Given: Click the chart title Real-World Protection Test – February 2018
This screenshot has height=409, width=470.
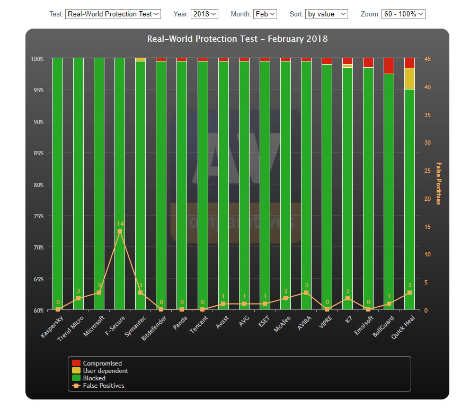Looking at the screenshot, I should 237,39.
